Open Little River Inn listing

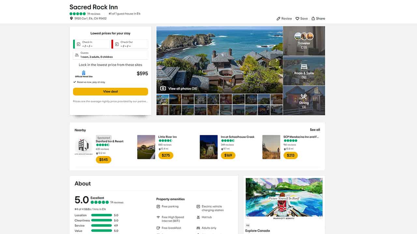(167, 137)
